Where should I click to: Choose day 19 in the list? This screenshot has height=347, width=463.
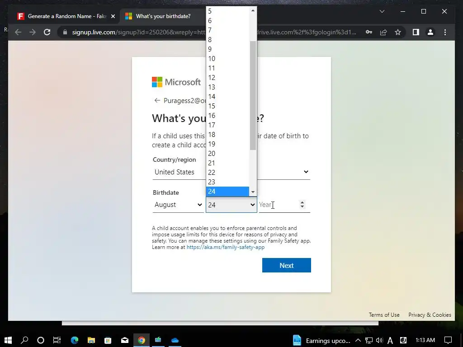click(227, 144)
